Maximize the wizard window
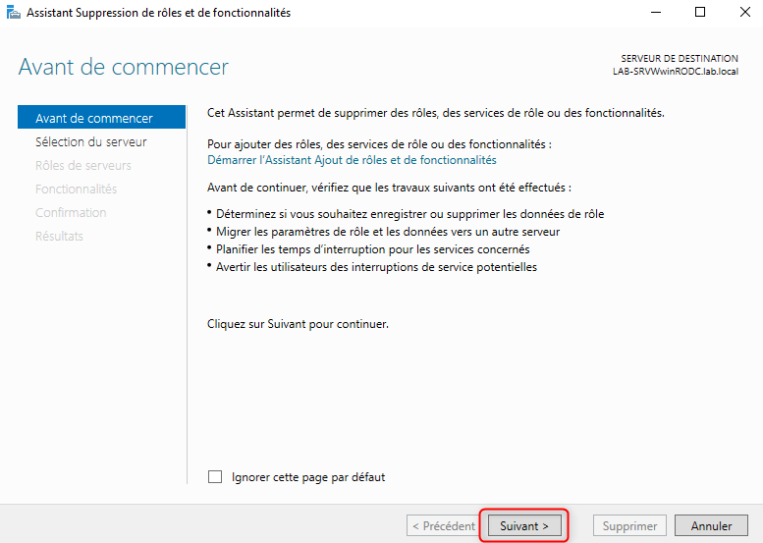This screenshot has height=543, width=763. click(x=700, y=12)
